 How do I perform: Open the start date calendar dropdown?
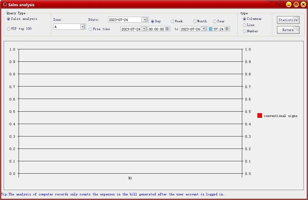point(144,29)
